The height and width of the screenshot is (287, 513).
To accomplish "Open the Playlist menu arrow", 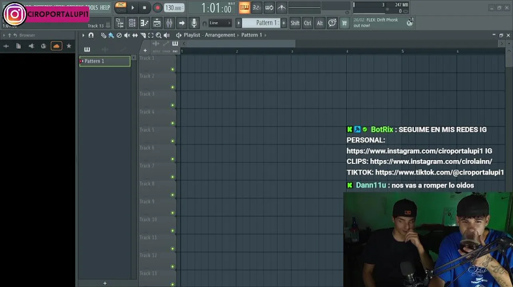I will click(84, 35).
